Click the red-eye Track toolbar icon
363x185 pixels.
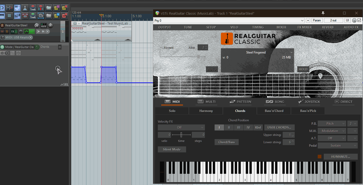pos(33,8)
